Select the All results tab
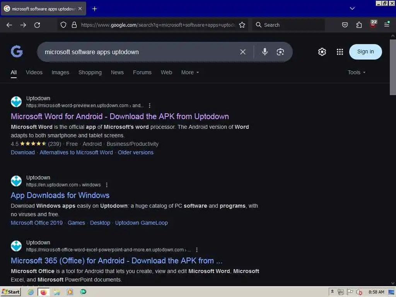The width and height of the screenshot is (396, 297). pyautogui.click(x=14, y=72)
